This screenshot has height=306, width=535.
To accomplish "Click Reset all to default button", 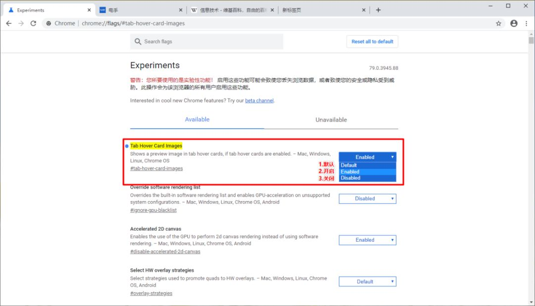I will click(x=372, y=42).
